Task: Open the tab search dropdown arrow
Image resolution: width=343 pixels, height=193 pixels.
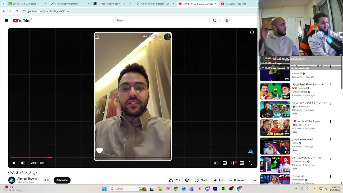Action: [3, 4]
